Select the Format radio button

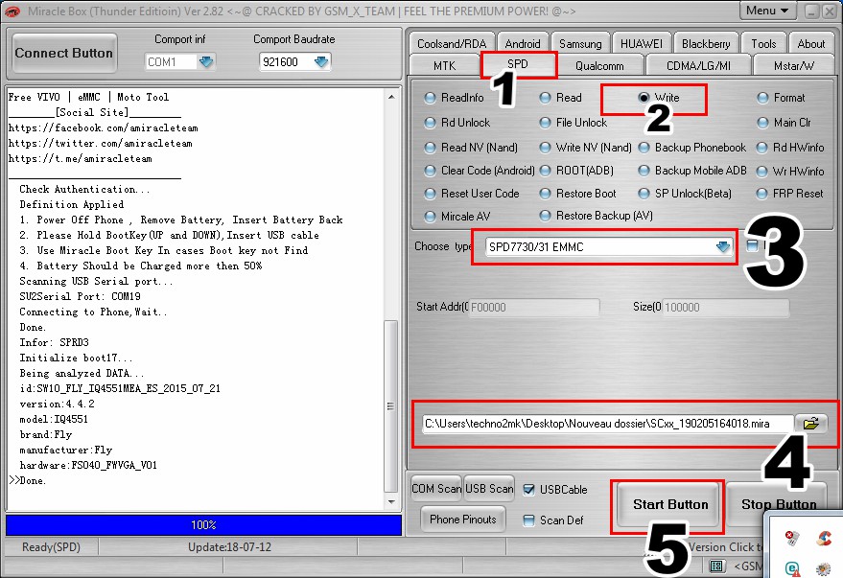pos(762,98)
